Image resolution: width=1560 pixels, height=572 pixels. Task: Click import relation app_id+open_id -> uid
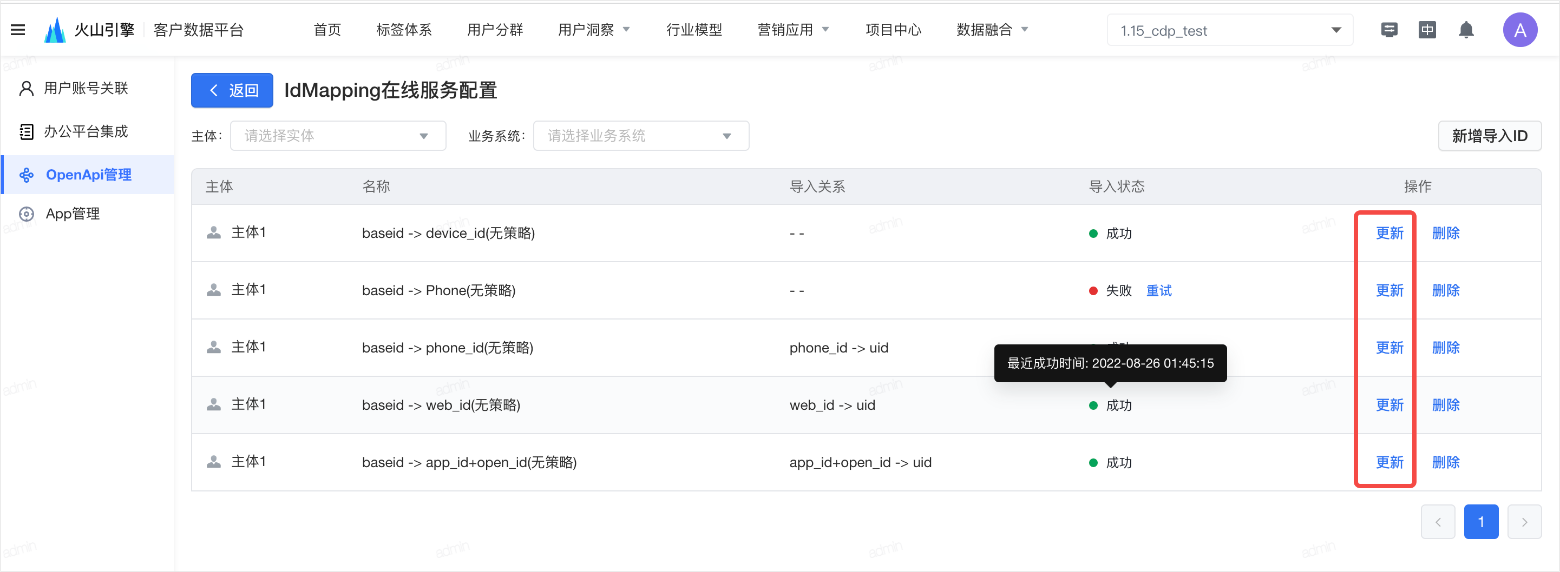(860, 463)
